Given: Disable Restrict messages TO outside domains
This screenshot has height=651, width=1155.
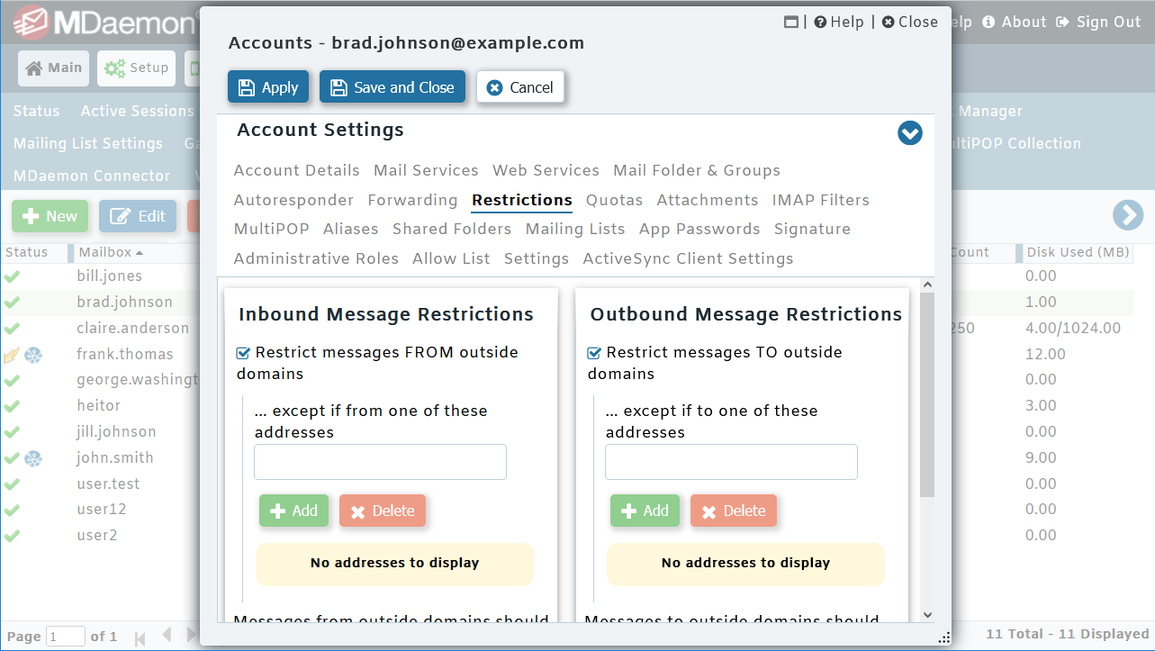Looking at the screenshot, I should click(x=594, y=352).
